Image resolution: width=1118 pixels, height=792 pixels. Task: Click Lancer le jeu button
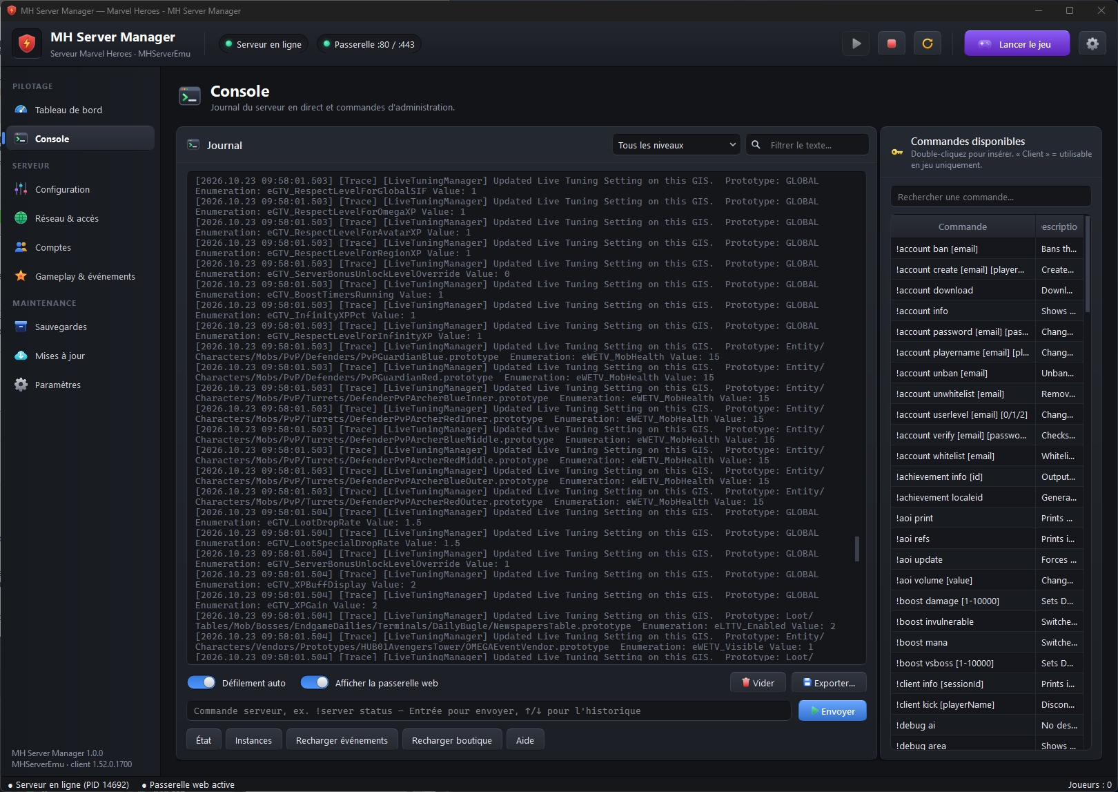[x=1017, y=44]
